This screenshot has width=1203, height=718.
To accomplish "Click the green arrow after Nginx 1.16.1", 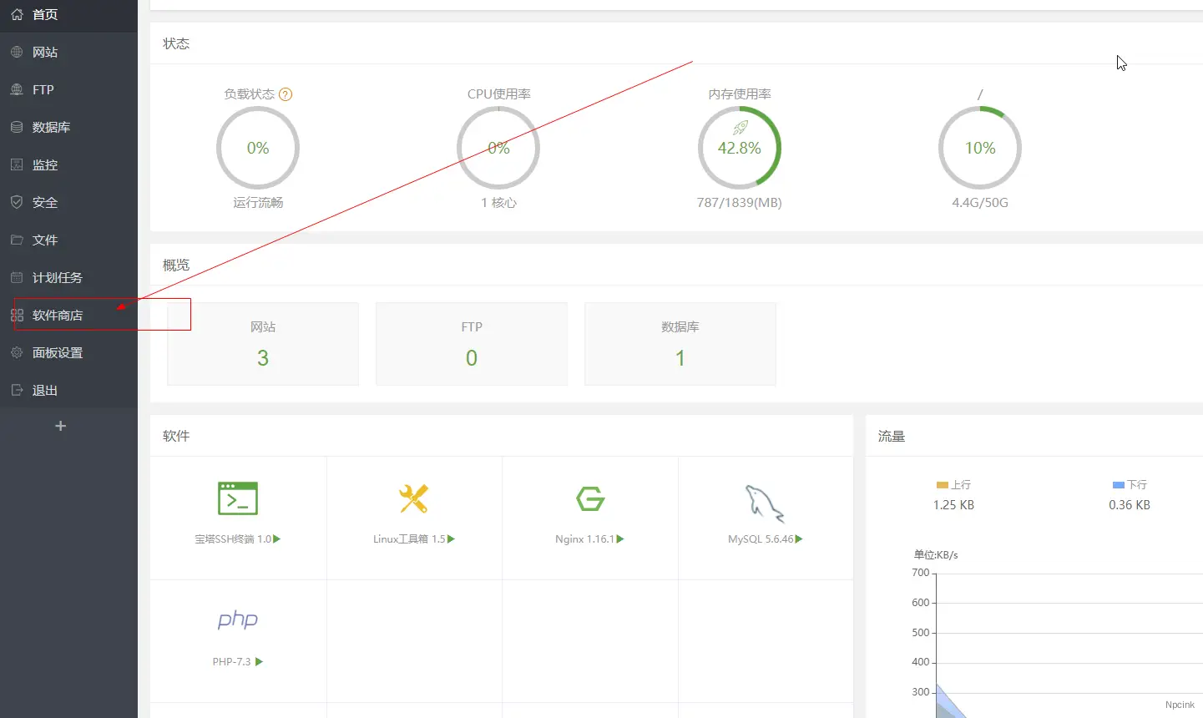I will pyautogui.click(x=620, y=539).
